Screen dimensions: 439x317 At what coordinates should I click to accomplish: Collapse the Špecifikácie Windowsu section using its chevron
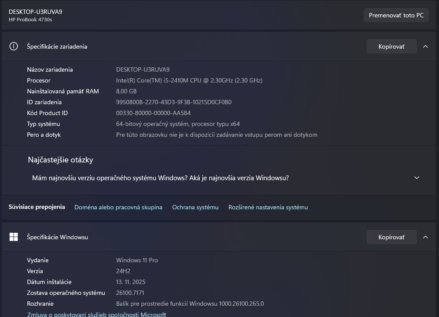coord(426,237)
